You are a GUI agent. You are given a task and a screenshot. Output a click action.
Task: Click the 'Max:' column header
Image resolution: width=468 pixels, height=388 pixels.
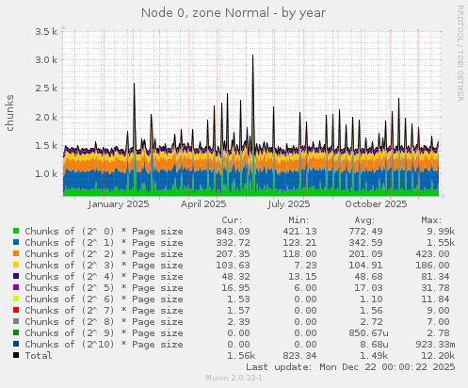[431, 220]
